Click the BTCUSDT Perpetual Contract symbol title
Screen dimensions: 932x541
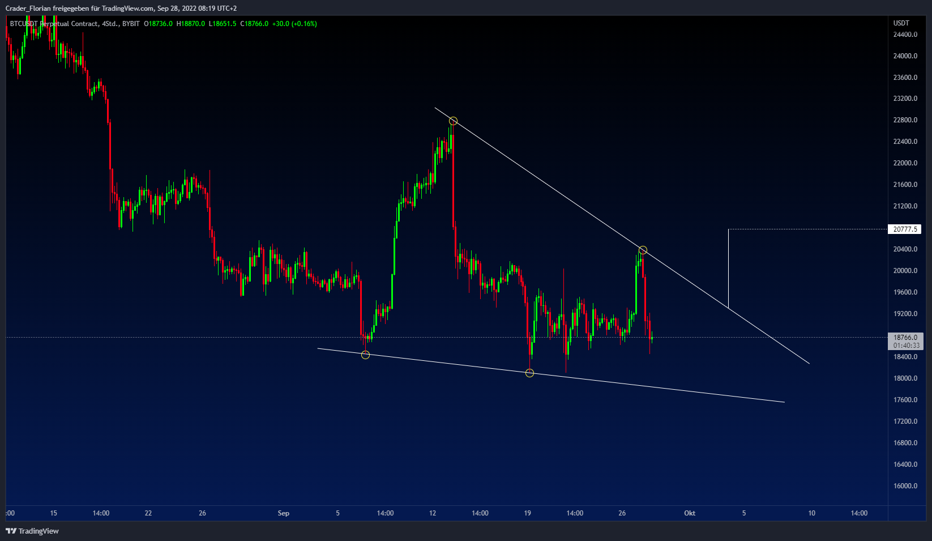pyautogui.click(x=54, y=24)
